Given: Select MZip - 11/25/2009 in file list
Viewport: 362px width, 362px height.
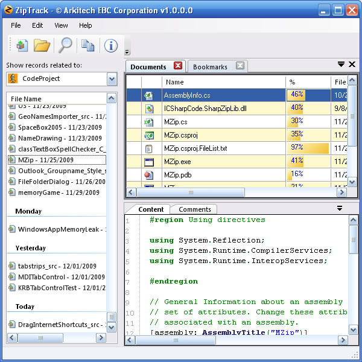Looking at the screenshot, I should pyautogui.click(x=57, y=160).
